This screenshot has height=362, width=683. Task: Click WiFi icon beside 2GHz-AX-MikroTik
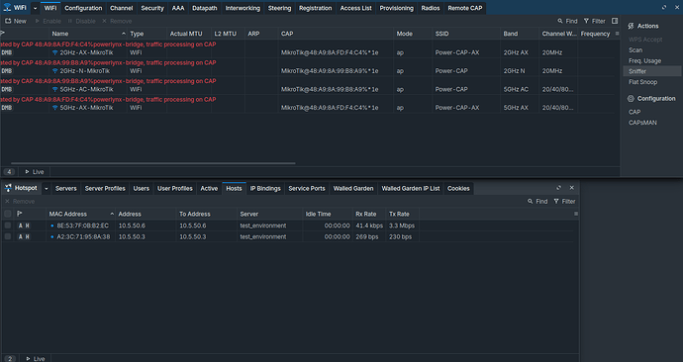point(54,52)
